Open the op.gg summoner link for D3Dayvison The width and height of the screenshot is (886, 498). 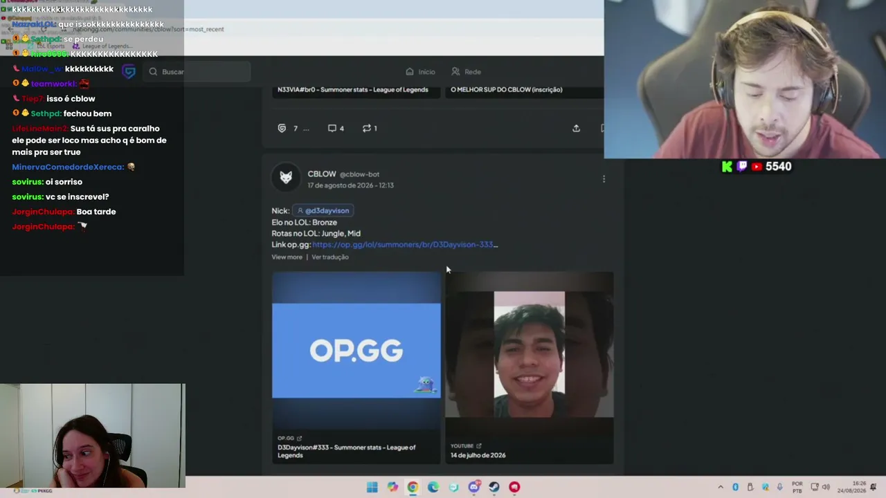point(405,244)
